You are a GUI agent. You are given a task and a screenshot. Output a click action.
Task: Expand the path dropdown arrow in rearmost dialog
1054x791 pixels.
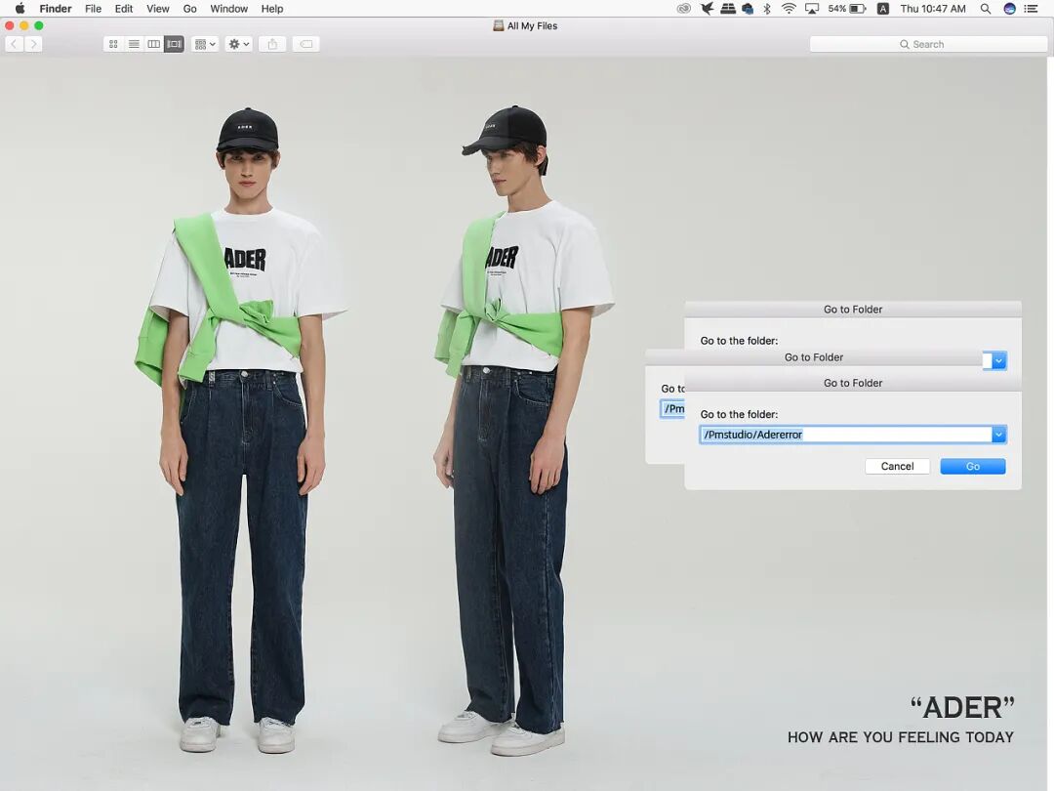click(999, 360)
